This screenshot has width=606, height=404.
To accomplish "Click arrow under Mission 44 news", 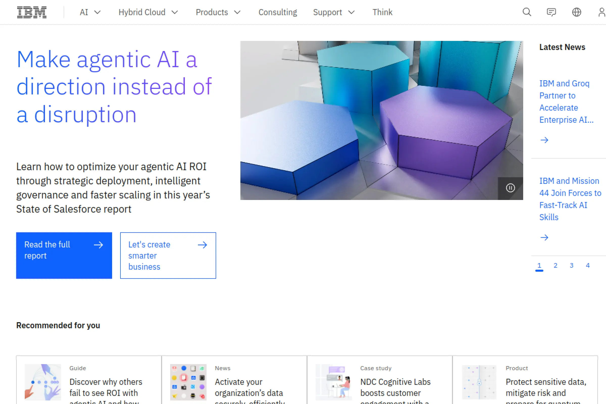I will point(544,237).
